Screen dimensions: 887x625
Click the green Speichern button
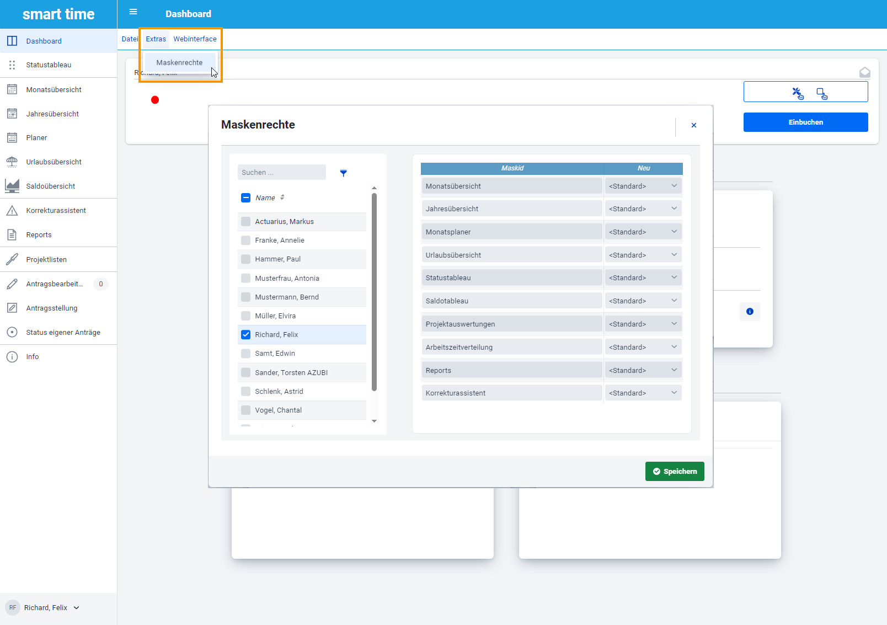tap(675, 472)
